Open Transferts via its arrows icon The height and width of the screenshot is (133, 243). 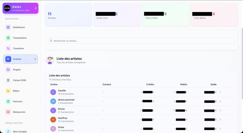(x=8, y=48)
